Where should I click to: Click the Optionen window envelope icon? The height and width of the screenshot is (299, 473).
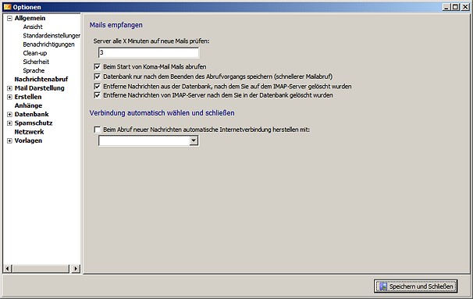coord(7,7)
